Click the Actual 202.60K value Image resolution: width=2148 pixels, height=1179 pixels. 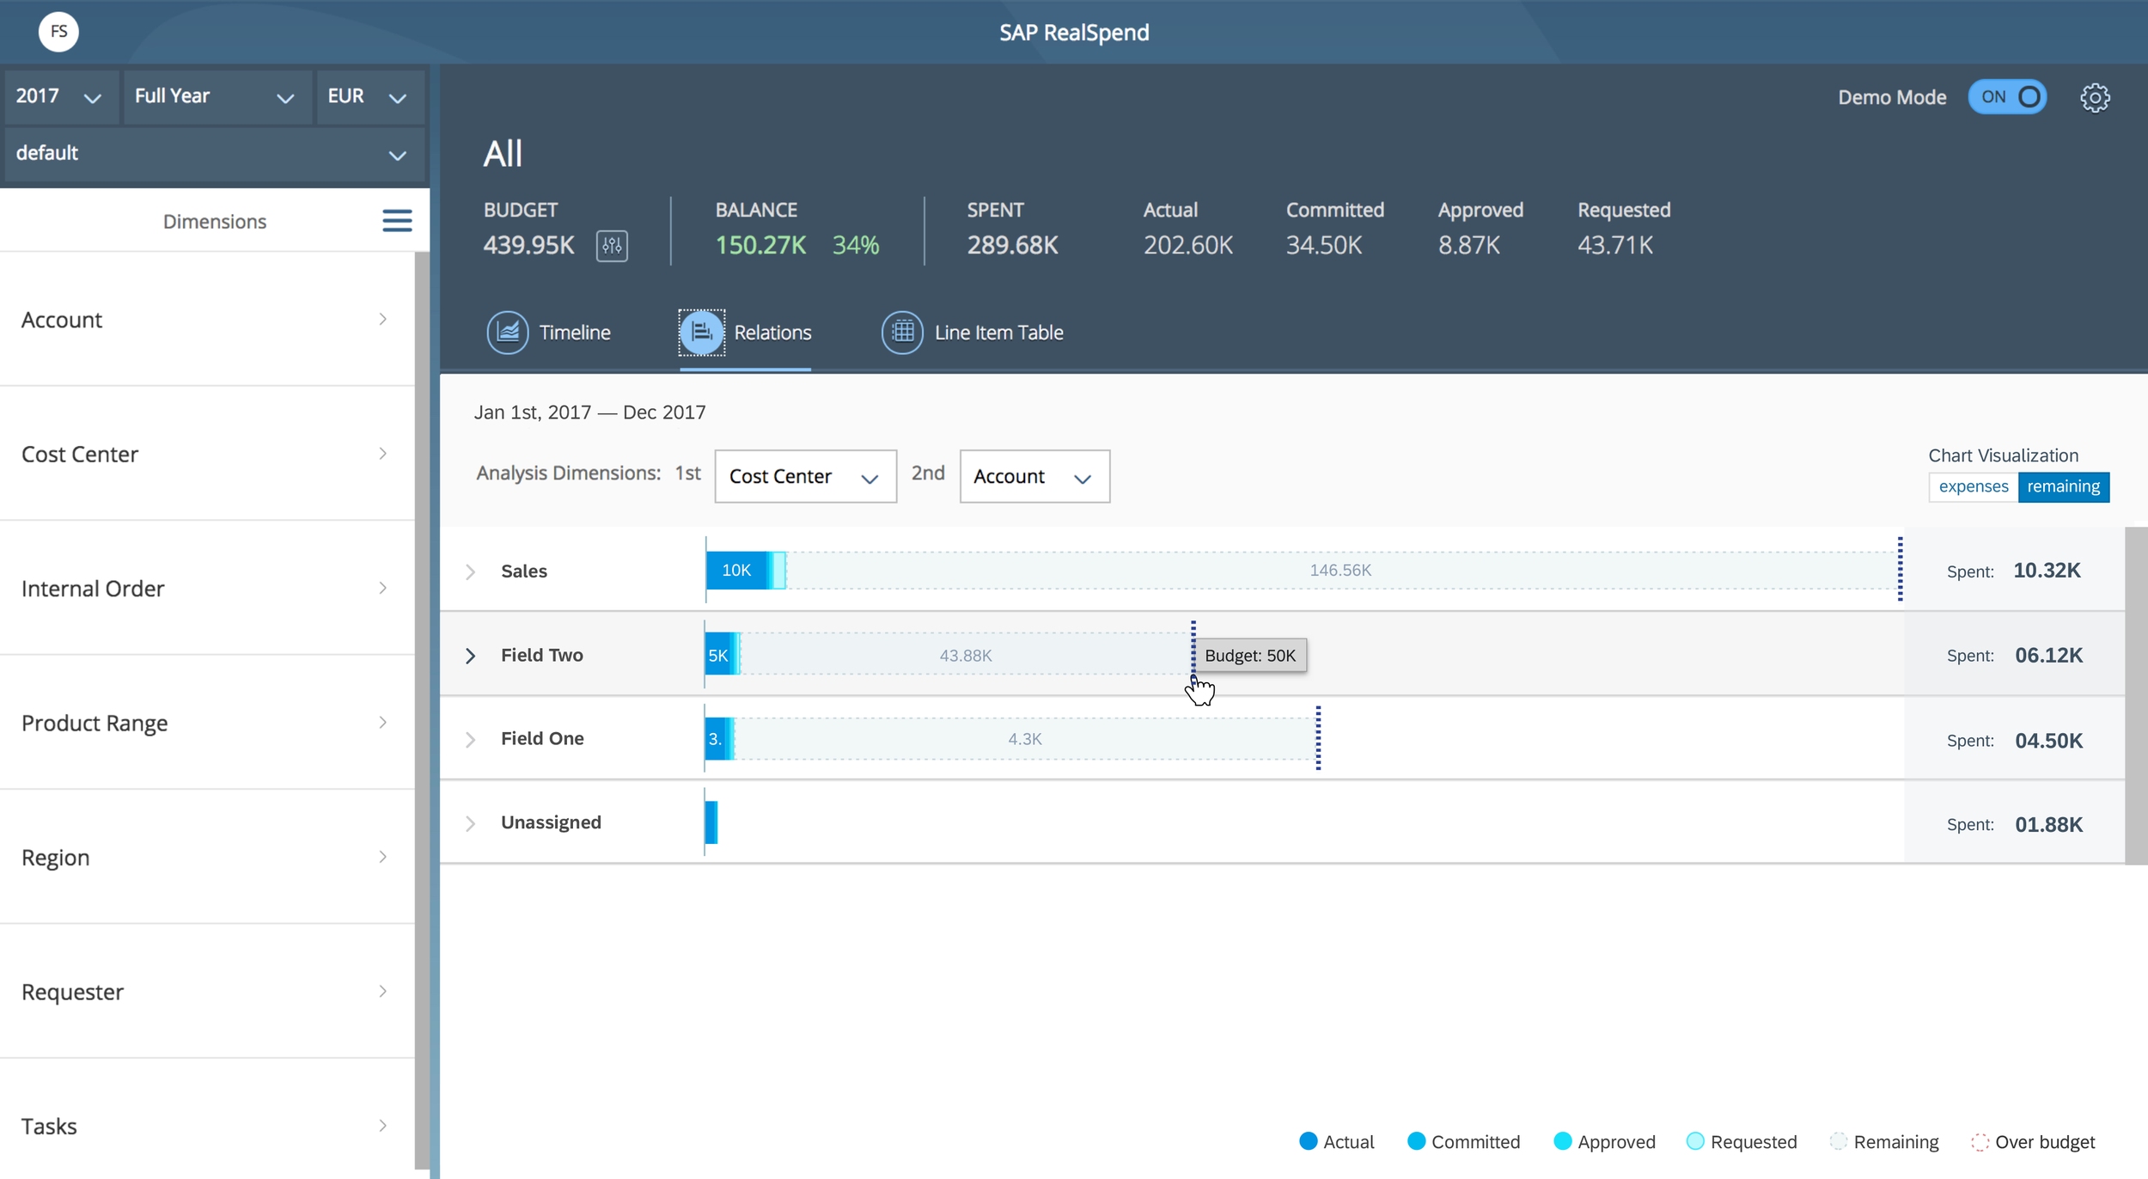1187,246
